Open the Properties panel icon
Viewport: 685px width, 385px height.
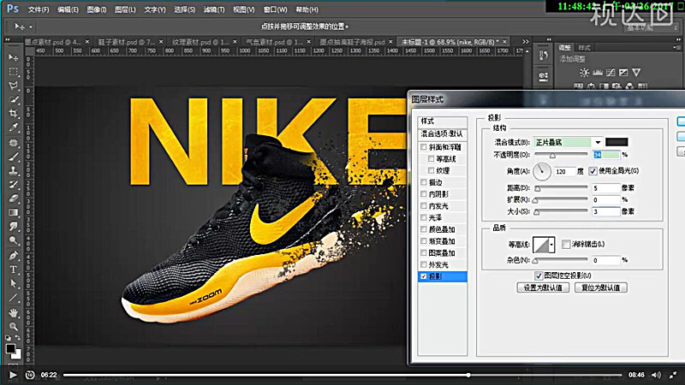tap(544, 77)
